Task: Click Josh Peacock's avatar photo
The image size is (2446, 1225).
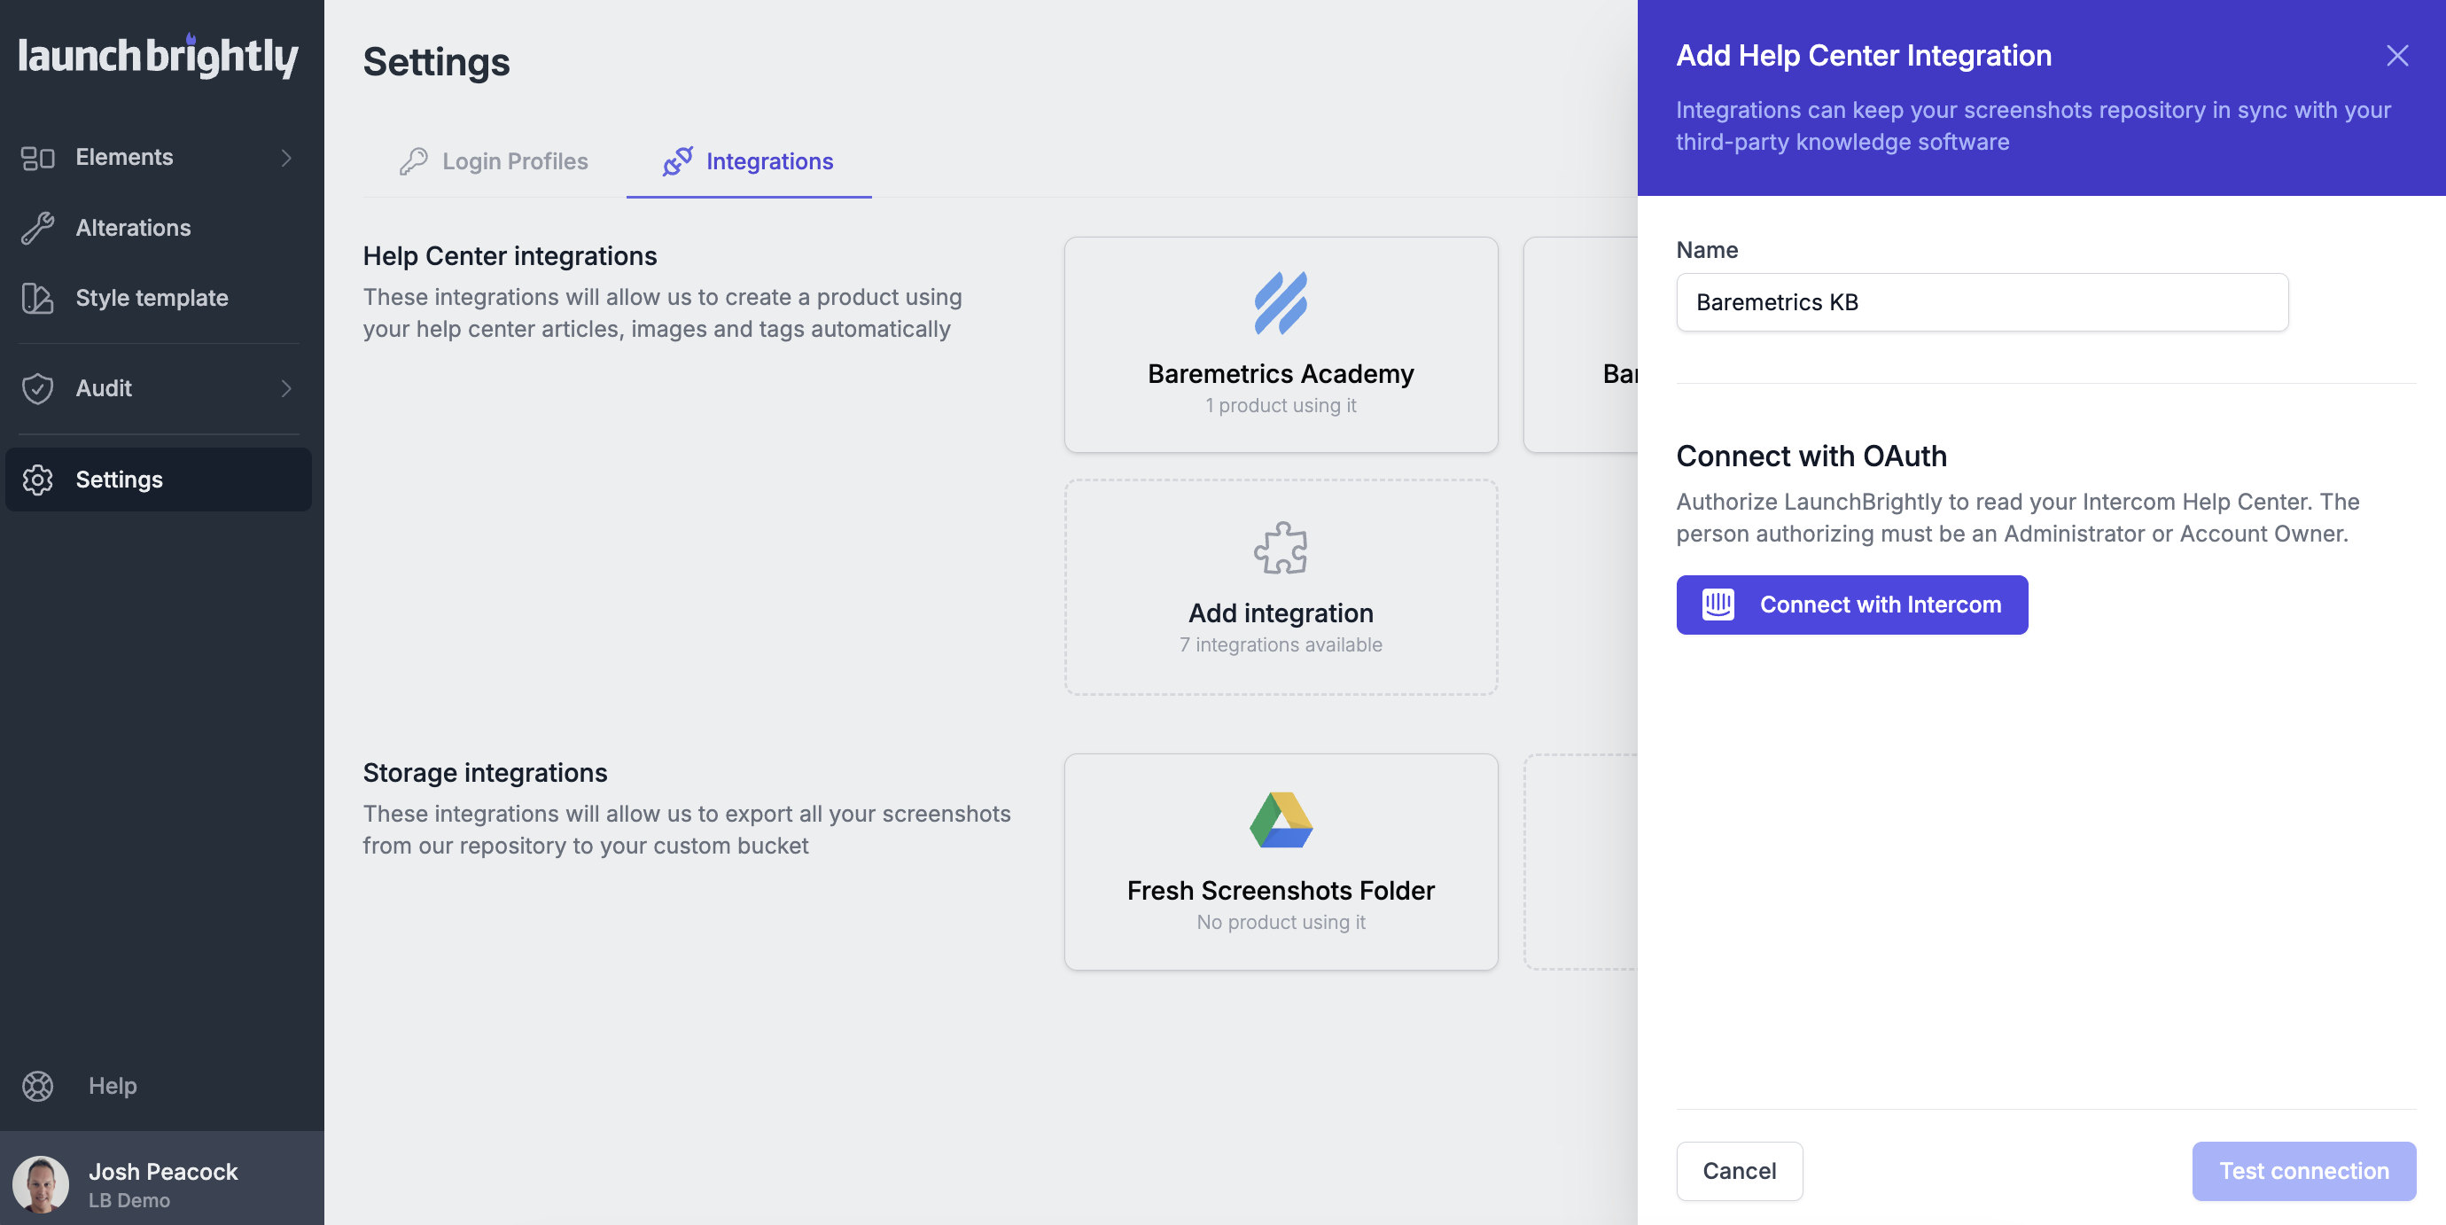Action: coord(41,1184)
